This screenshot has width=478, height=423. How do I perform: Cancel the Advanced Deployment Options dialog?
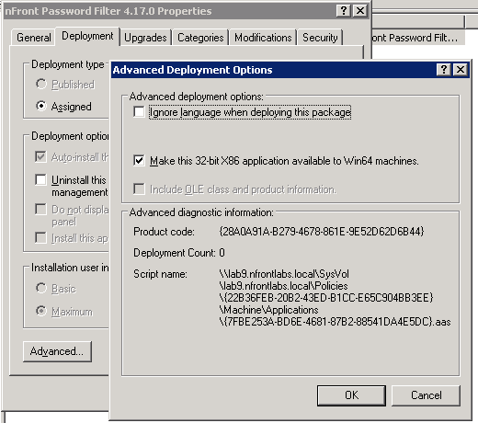point(426,395)
